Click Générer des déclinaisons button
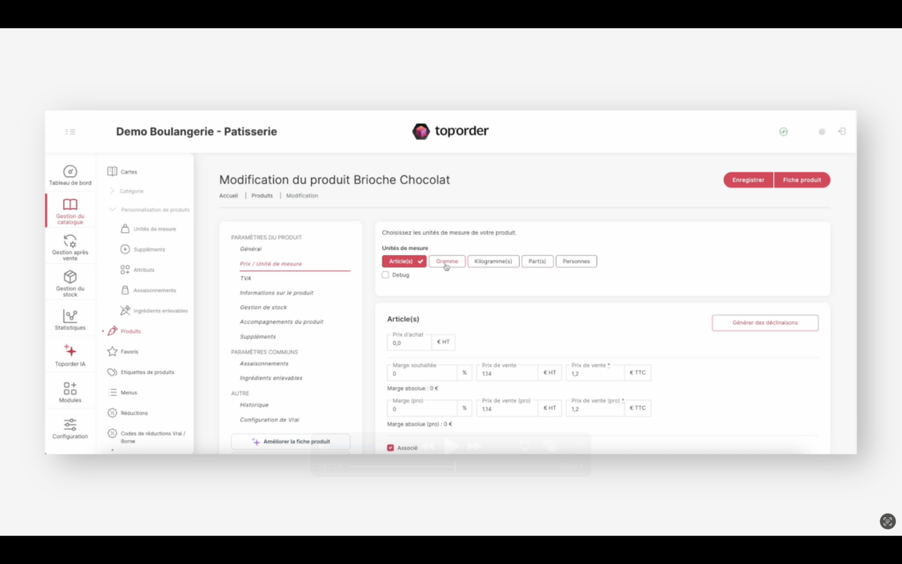This screenshot has width=902, height=564. coord(765,323)
